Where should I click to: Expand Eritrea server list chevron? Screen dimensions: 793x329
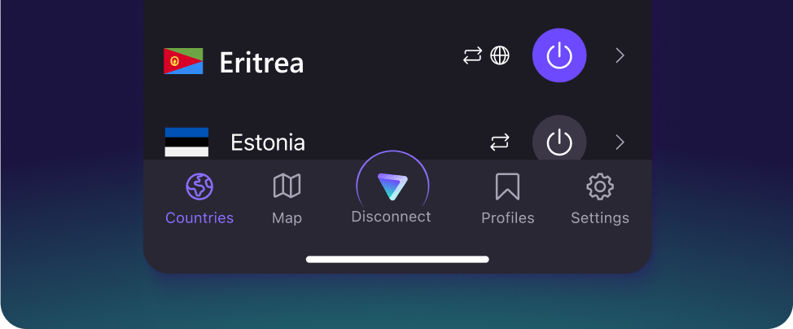tap(620, 55)
